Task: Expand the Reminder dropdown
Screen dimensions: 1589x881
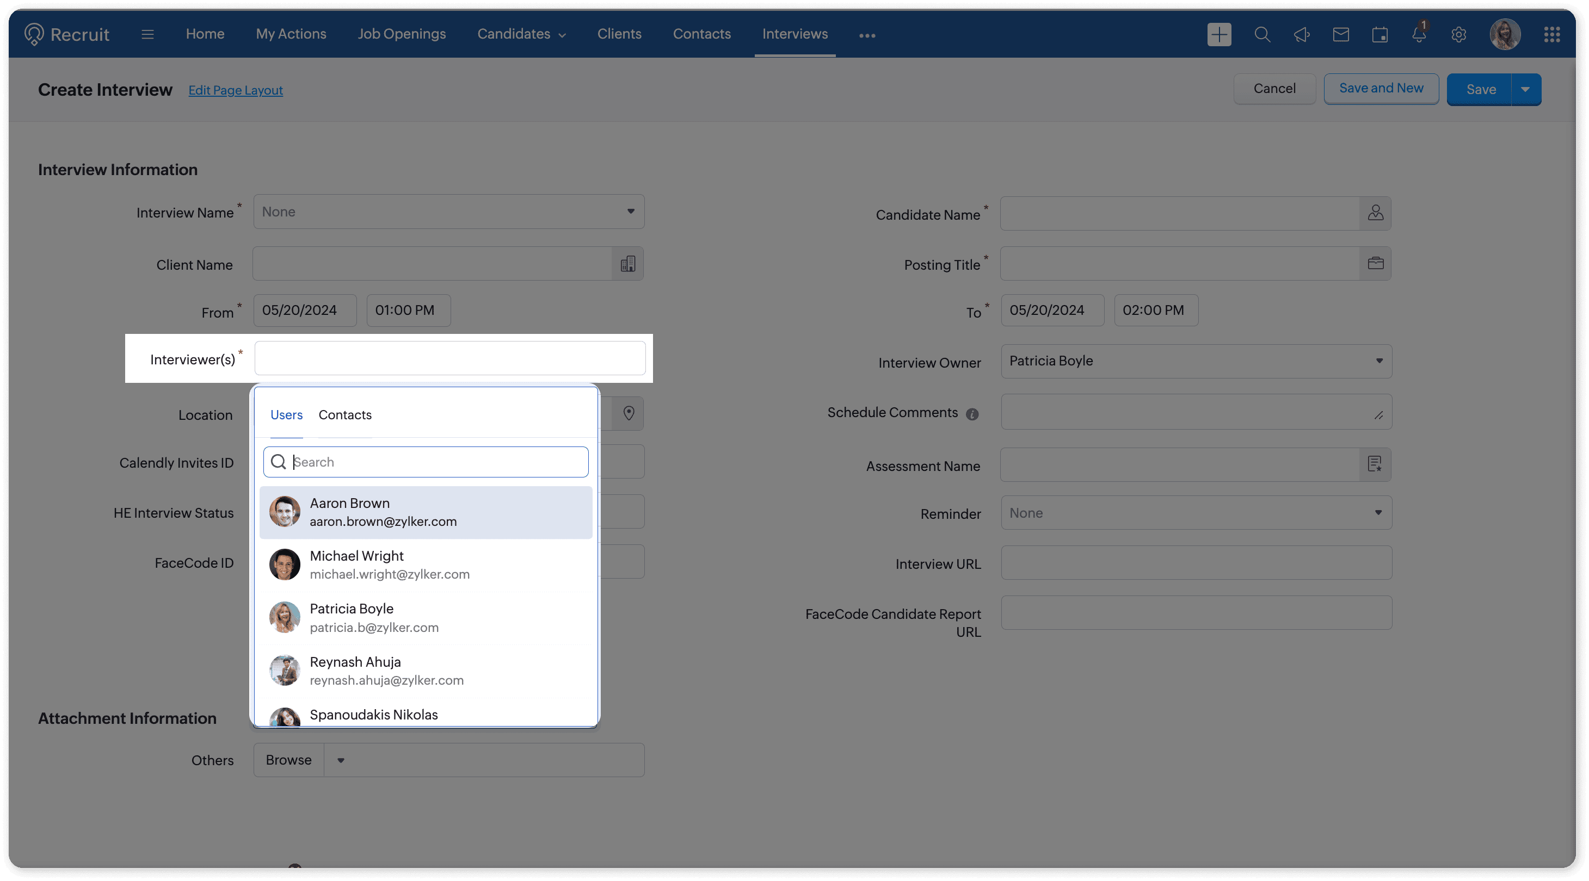Action: click(1377, 513)
